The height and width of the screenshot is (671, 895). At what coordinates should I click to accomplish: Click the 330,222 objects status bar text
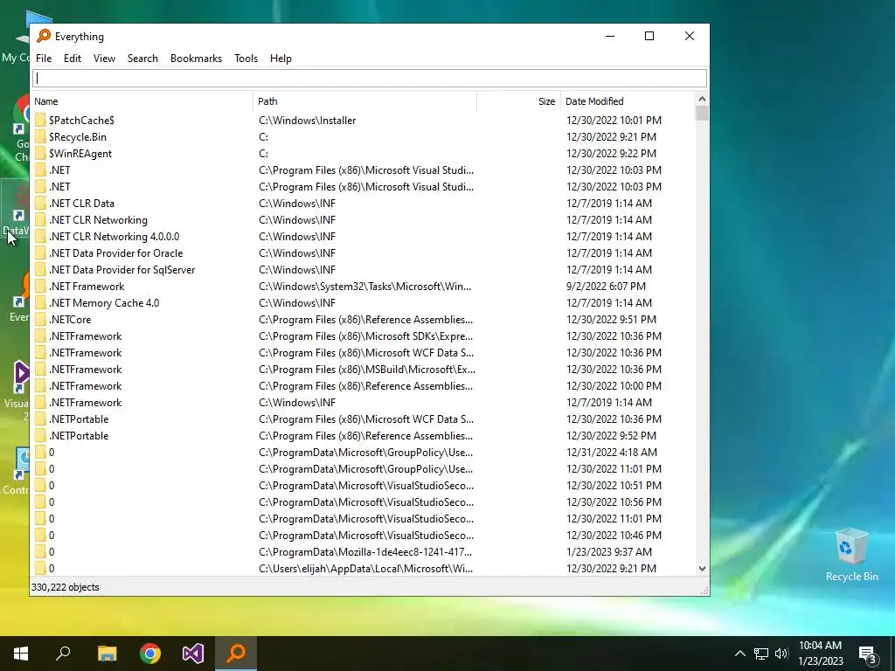65,587
